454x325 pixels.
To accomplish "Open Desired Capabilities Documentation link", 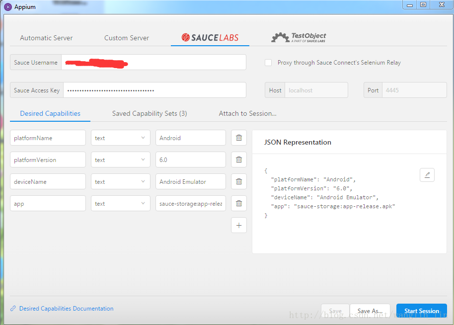I will 66,309.
